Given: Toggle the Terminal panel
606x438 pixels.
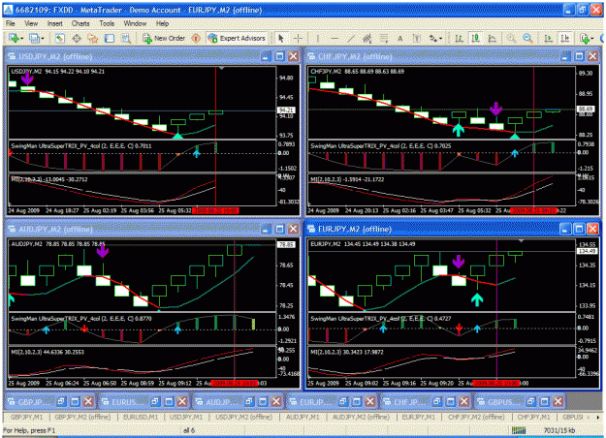Looking at the screenshot, I should 110,38.
